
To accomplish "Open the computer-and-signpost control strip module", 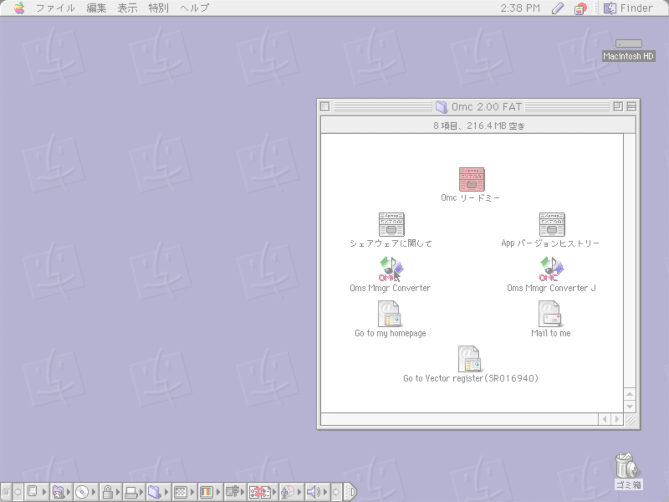I will 235,492.
